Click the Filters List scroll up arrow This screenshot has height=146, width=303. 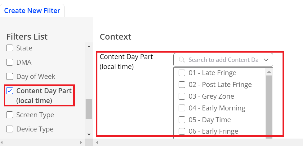pyautogui.click(x=89, y=46)
